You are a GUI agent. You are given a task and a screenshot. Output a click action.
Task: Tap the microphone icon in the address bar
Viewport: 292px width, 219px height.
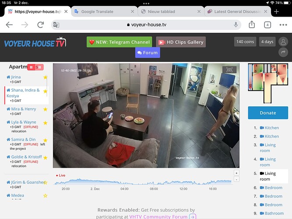(236, 25)
